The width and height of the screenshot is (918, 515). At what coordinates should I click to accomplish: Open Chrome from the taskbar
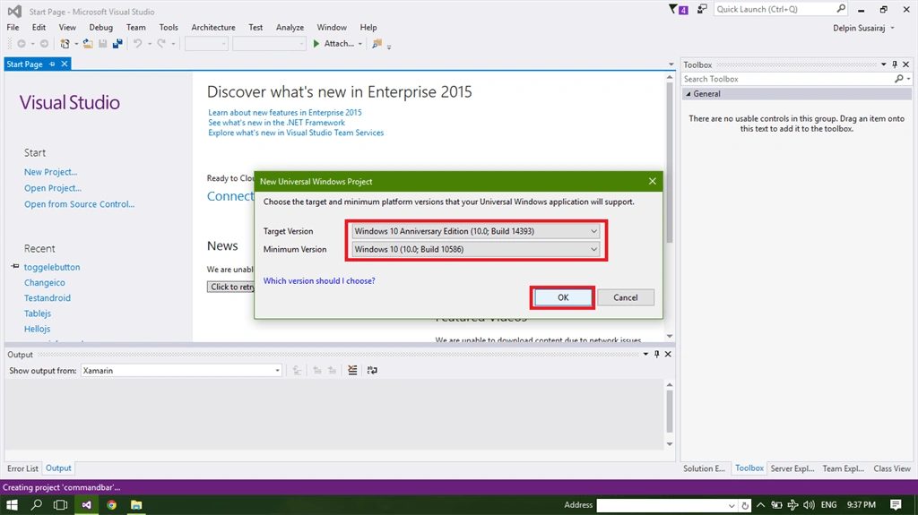pyautogui.click(x=111, y=504)
